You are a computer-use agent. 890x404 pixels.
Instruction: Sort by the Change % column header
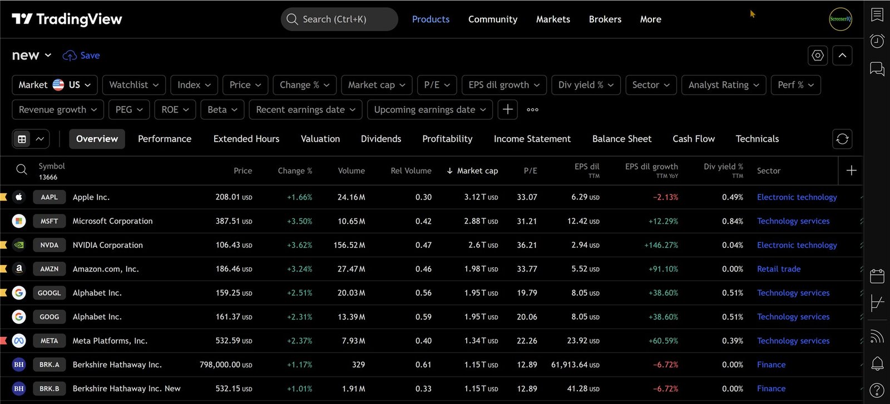click(295, 171)
